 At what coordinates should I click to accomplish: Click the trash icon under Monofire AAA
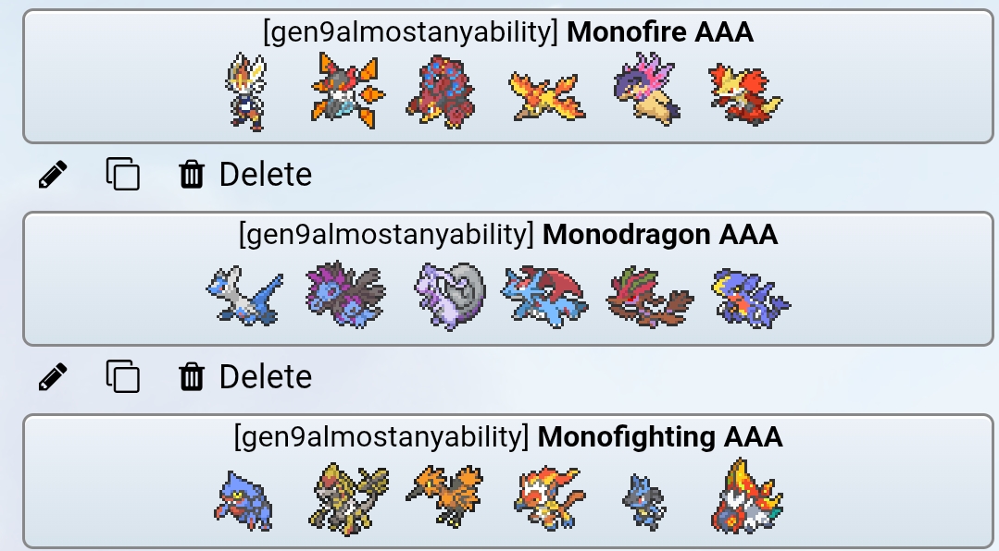pos(191,175)
